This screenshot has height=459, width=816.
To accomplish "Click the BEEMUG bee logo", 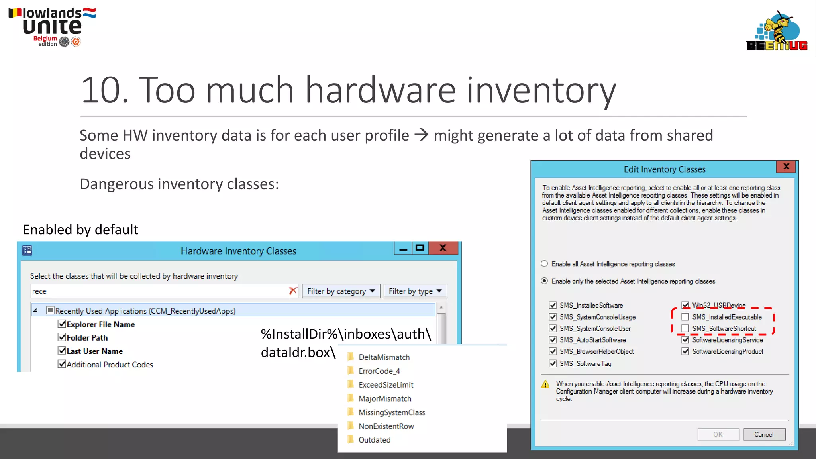I will (x=777, y=31).
